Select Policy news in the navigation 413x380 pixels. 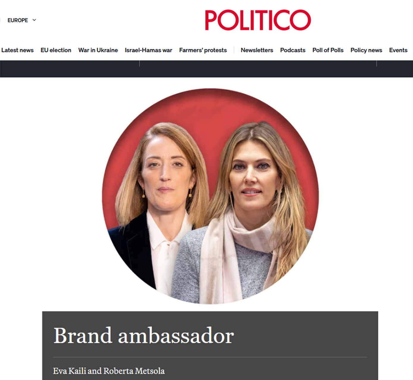pos(366,50)
